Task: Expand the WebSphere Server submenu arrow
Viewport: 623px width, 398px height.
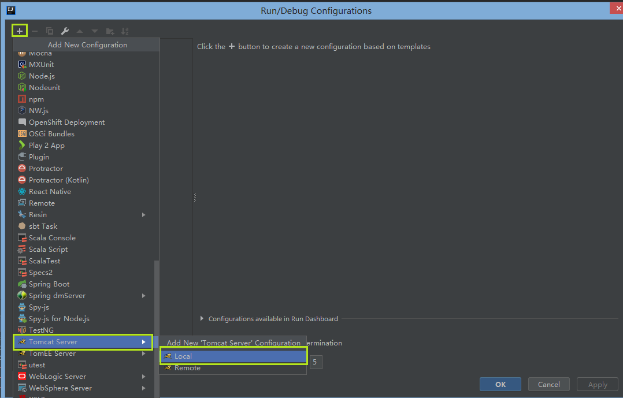Action: (144, 388)
